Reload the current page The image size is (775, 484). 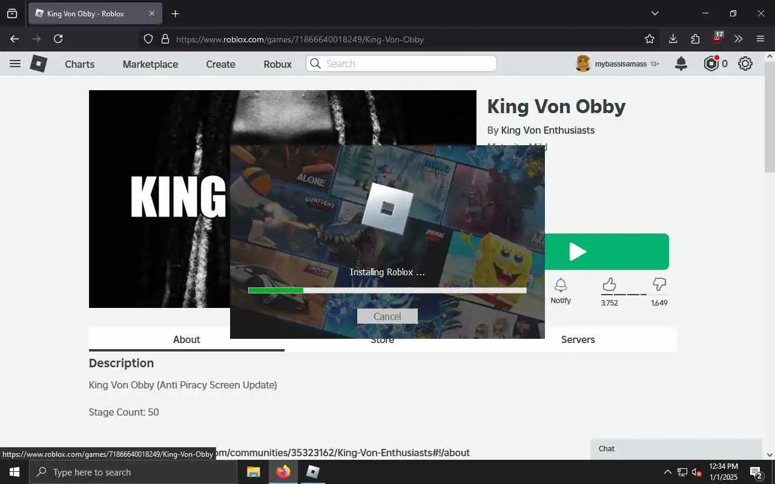pyautogui.click(x=58, y=39)
